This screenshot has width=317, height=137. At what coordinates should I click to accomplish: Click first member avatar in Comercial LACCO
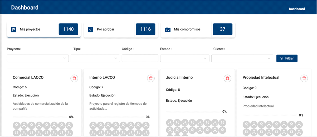(x=16, y=125)
